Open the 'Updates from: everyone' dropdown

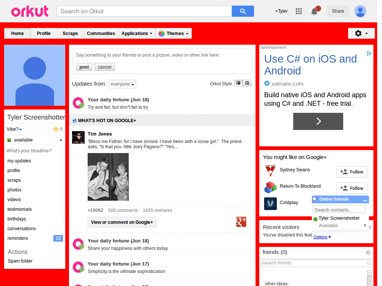[x=122, y=84]
